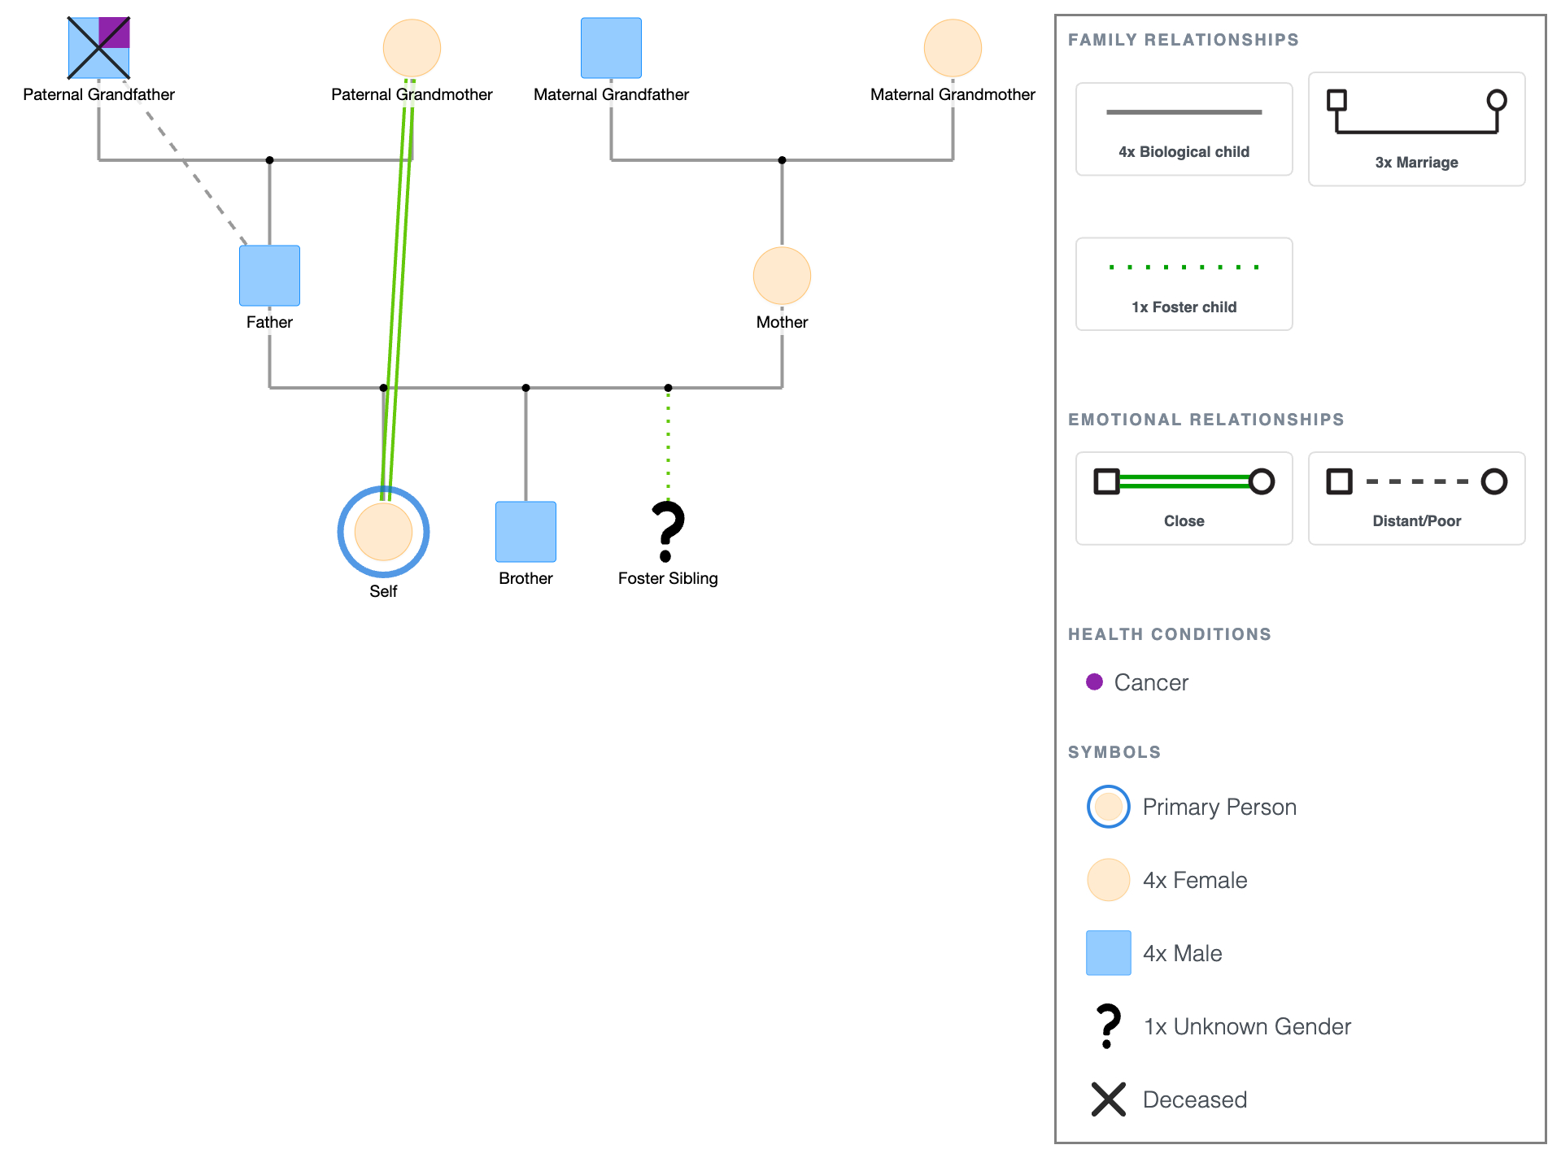The image size is (1561, 1158).
Task: Click the 'Primary Person' legend text
Action: (1219, 807)
